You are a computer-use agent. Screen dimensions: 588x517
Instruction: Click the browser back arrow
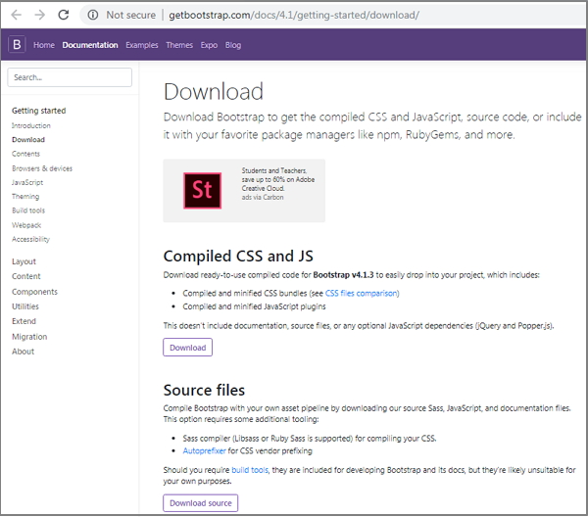pyautogui.click(x=16, y=15)
